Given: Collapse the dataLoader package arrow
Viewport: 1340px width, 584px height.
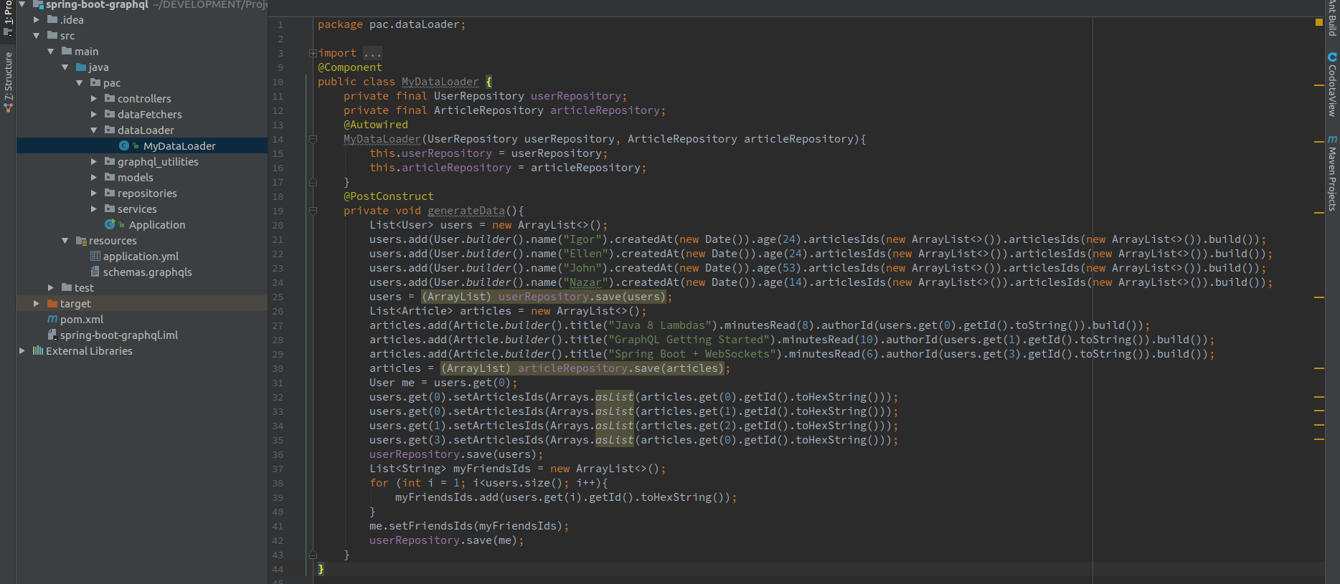Looking at the screenshot, I should [94, 130].
